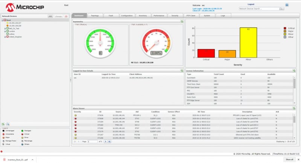Image resolution: width=301 pixels, height=163 pixels.
Task: Expand the London tree node
Action: (x=5, y=31)
